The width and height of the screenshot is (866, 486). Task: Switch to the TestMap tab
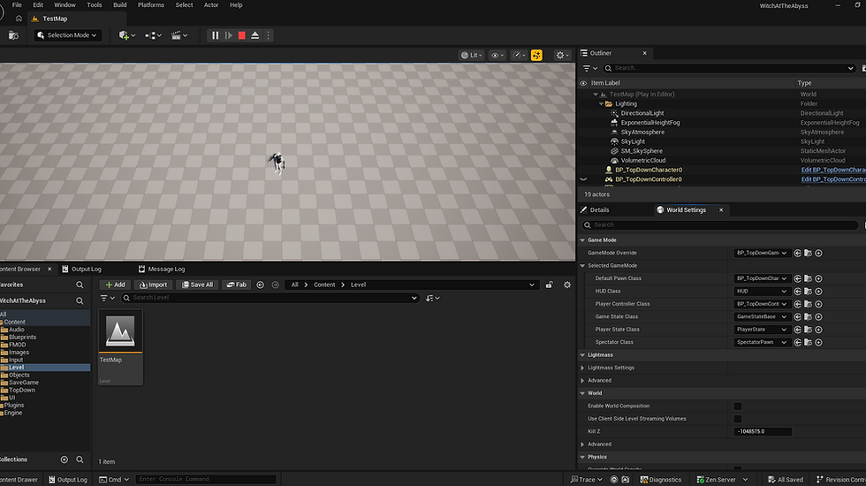(x=55, y=19)
